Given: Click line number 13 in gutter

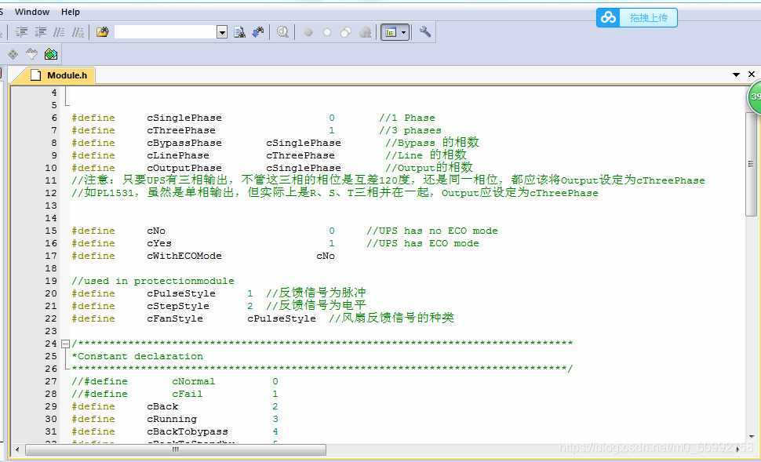Looking at the screenshot, I should (x=51, y=206).
